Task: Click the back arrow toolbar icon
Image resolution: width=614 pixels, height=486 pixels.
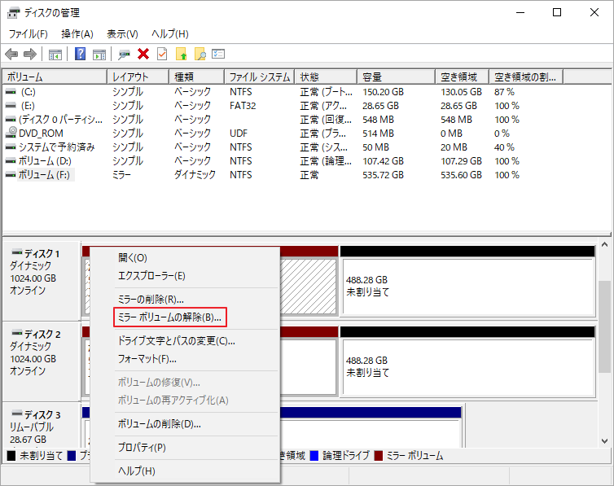Action: [11, 54]
